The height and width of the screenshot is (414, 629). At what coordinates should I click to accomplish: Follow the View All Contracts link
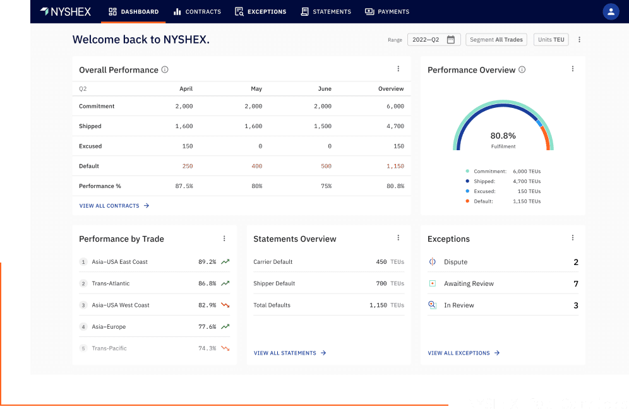tap(114, 206)
